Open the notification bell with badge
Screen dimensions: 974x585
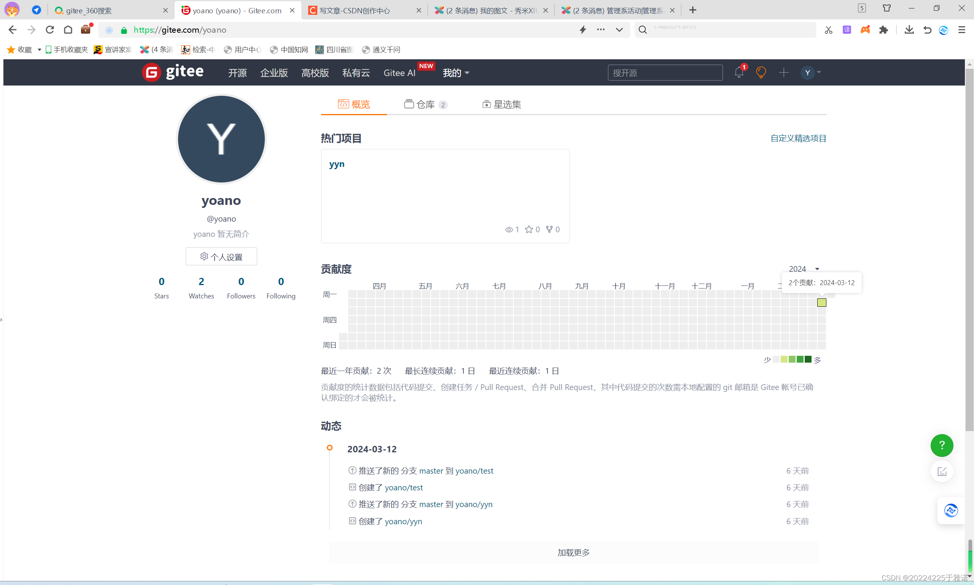pyautogui.click(x=738, y=72)
